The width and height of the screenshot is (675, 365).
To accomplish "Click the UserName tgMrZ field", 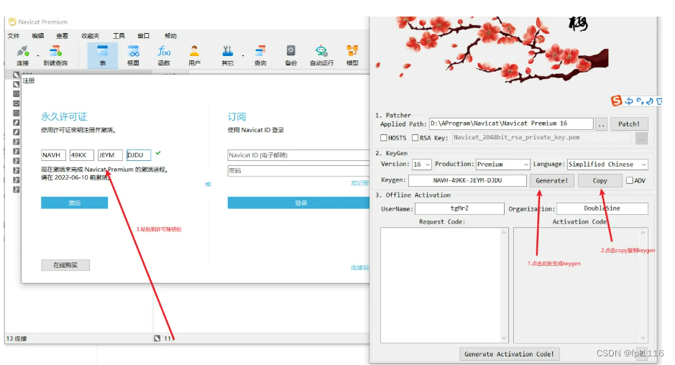I will (x=459, y=208).
